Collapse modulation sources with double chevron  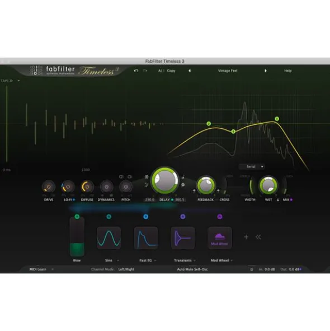click(258, 237)
